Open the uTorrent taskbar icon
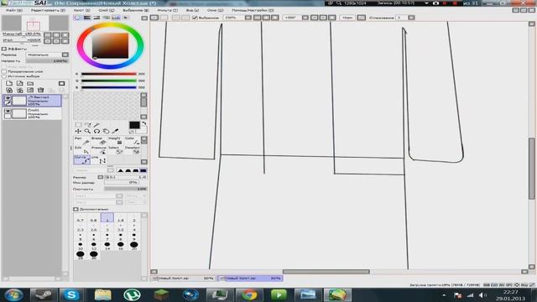 [x=132, y=294]
